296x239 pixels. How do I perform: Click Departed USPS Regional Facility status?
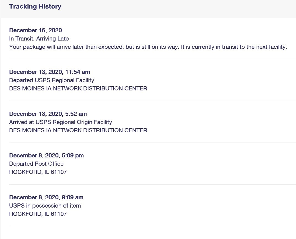click(52, 80)
